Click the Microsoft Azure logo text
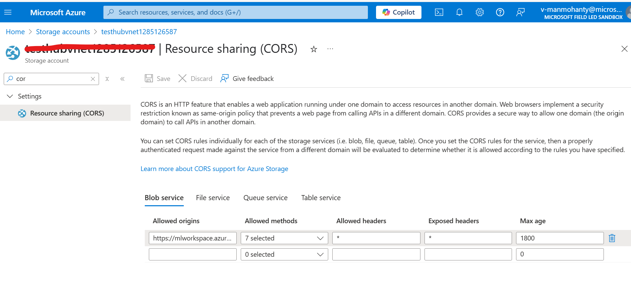This screenshot has height=296, width=631. tap(58, 13)
